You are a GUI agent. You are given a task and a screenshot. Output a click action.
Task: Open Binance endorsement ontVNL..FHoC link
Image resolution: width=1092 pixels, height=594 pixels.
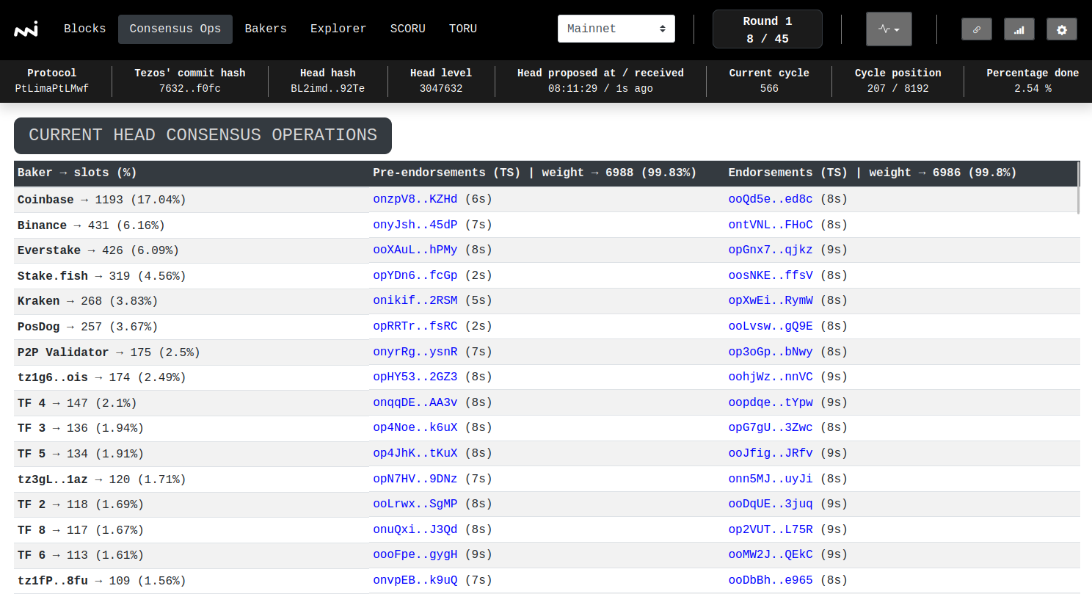pyautogui.click(x=770, y=225)
